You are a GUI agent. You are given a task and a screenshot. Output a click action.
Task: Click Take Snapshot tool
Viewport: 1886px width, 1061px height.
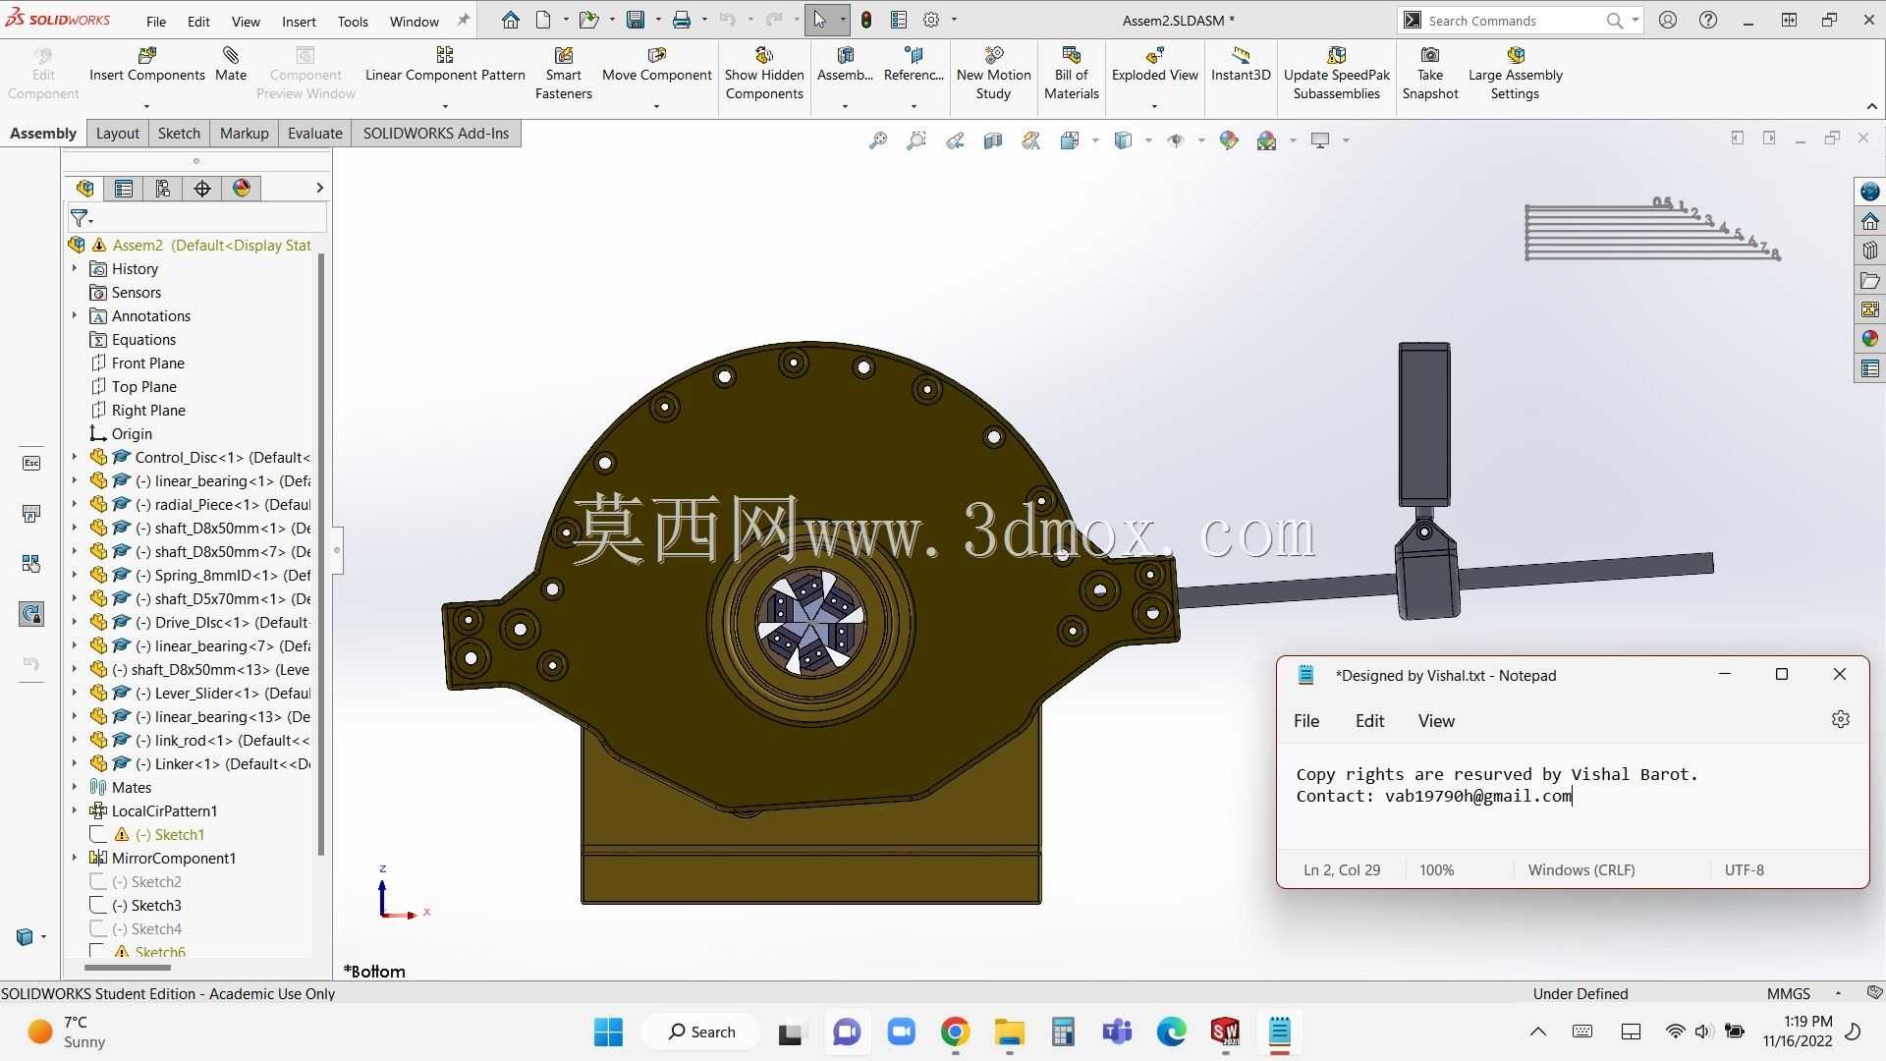pyautogui.click(x=1430, y=74)
